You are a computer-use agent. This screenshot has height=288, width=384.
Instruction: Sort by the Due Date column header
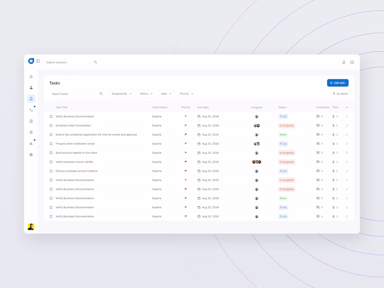(x=203, y=107)
